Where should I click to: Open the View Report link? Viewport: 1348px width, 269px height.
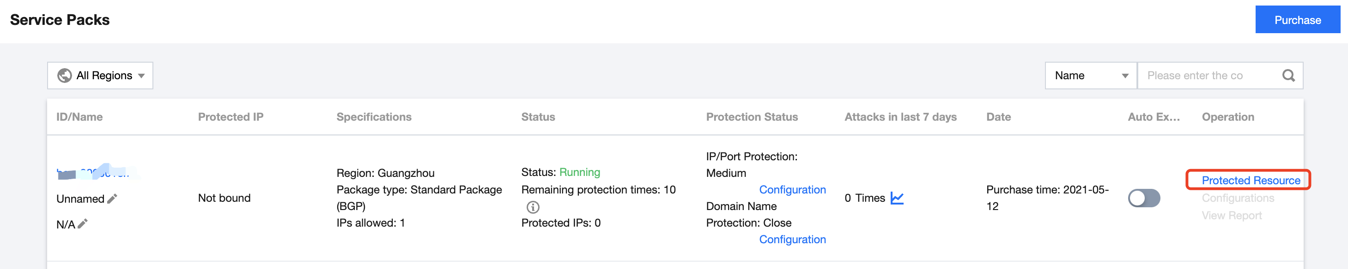(x=1231, y=215)
